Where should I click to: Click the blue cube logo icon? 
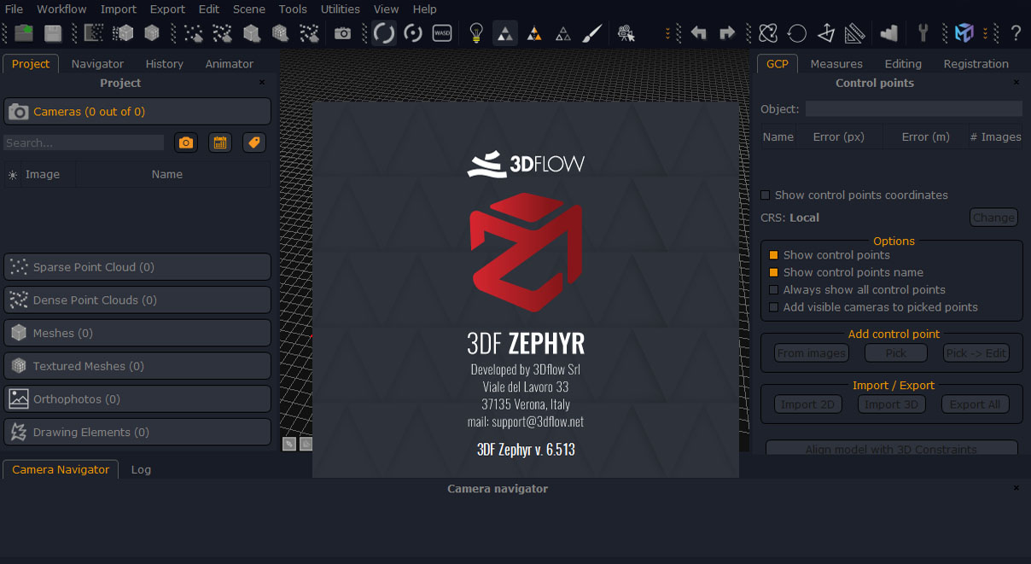pyautogui.click(x=964, y=33)
